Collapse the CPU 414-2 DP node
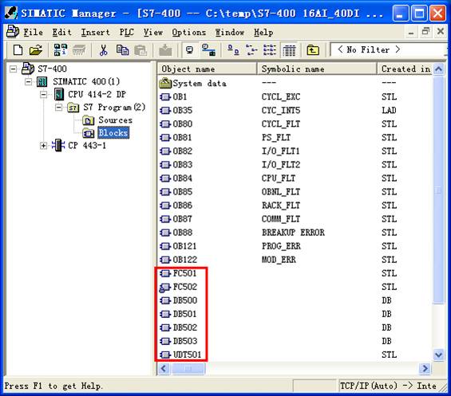Viewport: 451px width, 396px height. pyautogui.click(x=43, y=95)
